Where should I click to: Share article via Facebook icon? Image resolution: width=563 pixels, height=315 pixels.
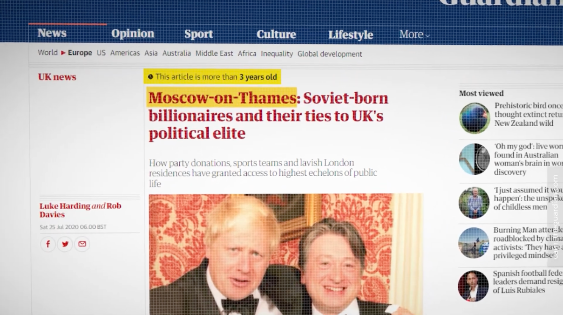pos(48,244)
